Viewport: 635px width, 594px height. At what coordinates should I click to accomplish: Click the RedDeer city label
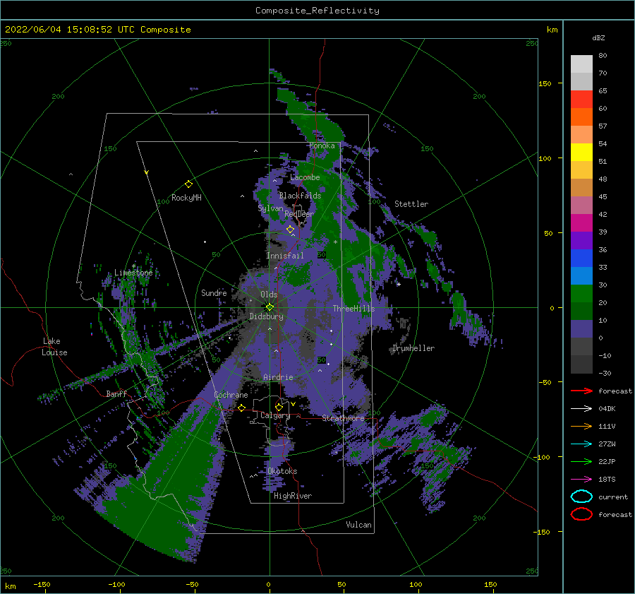pyautogui.click(x=299, y=214)
